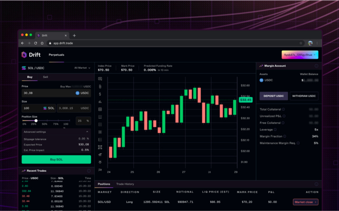This screenshot has width=339, height=211.
Task: Select the text size chart tool
Action: 100,155
